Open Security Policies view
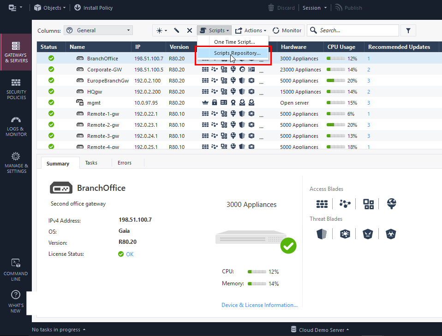Image resolution: width=442 pixels, height=336 pixels. click(16, 89)
